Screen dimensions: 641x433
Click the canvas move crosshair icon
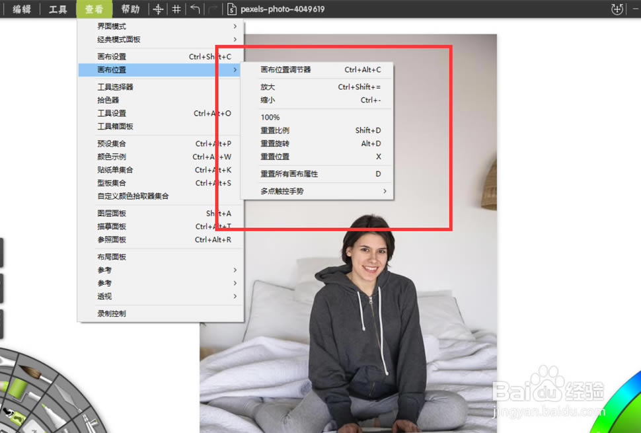pos(158,9)
